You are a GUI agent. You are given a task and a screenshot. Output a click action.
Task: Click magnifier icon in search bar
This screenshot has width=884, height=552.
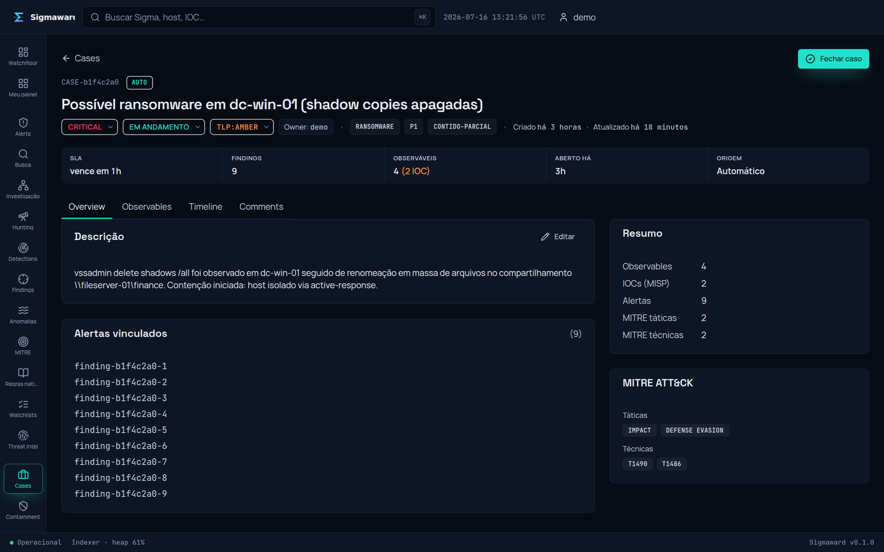(x=95, y=17)
